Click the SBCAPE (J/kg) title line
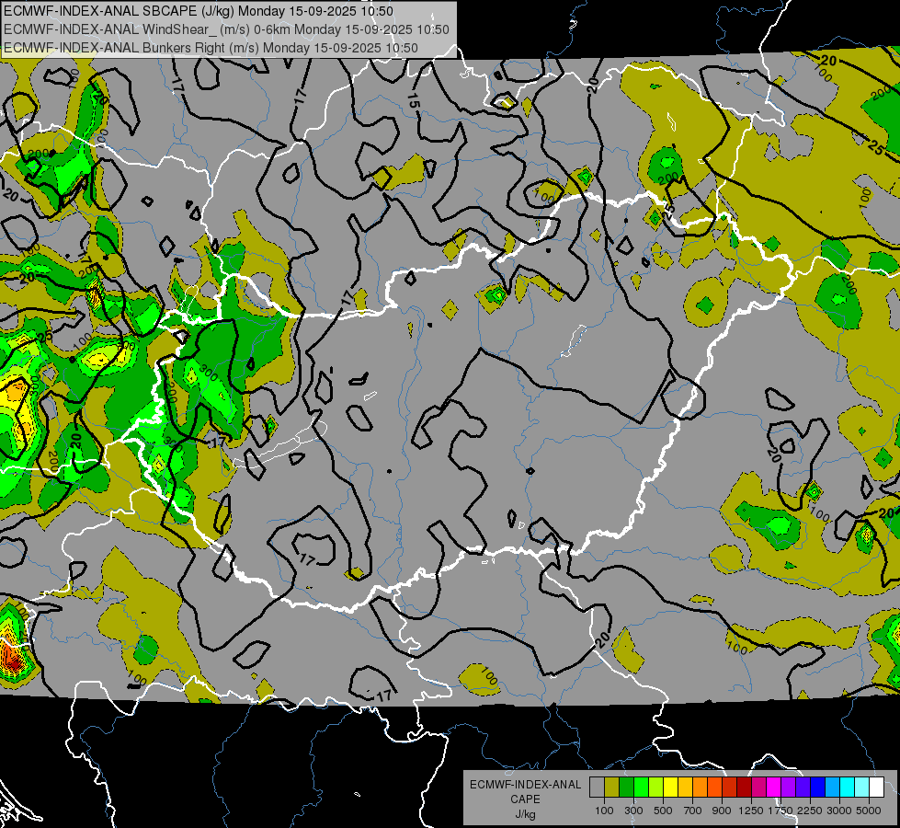Image resolution: width=900 pixels, height=828 pixels. coord(198,11)
